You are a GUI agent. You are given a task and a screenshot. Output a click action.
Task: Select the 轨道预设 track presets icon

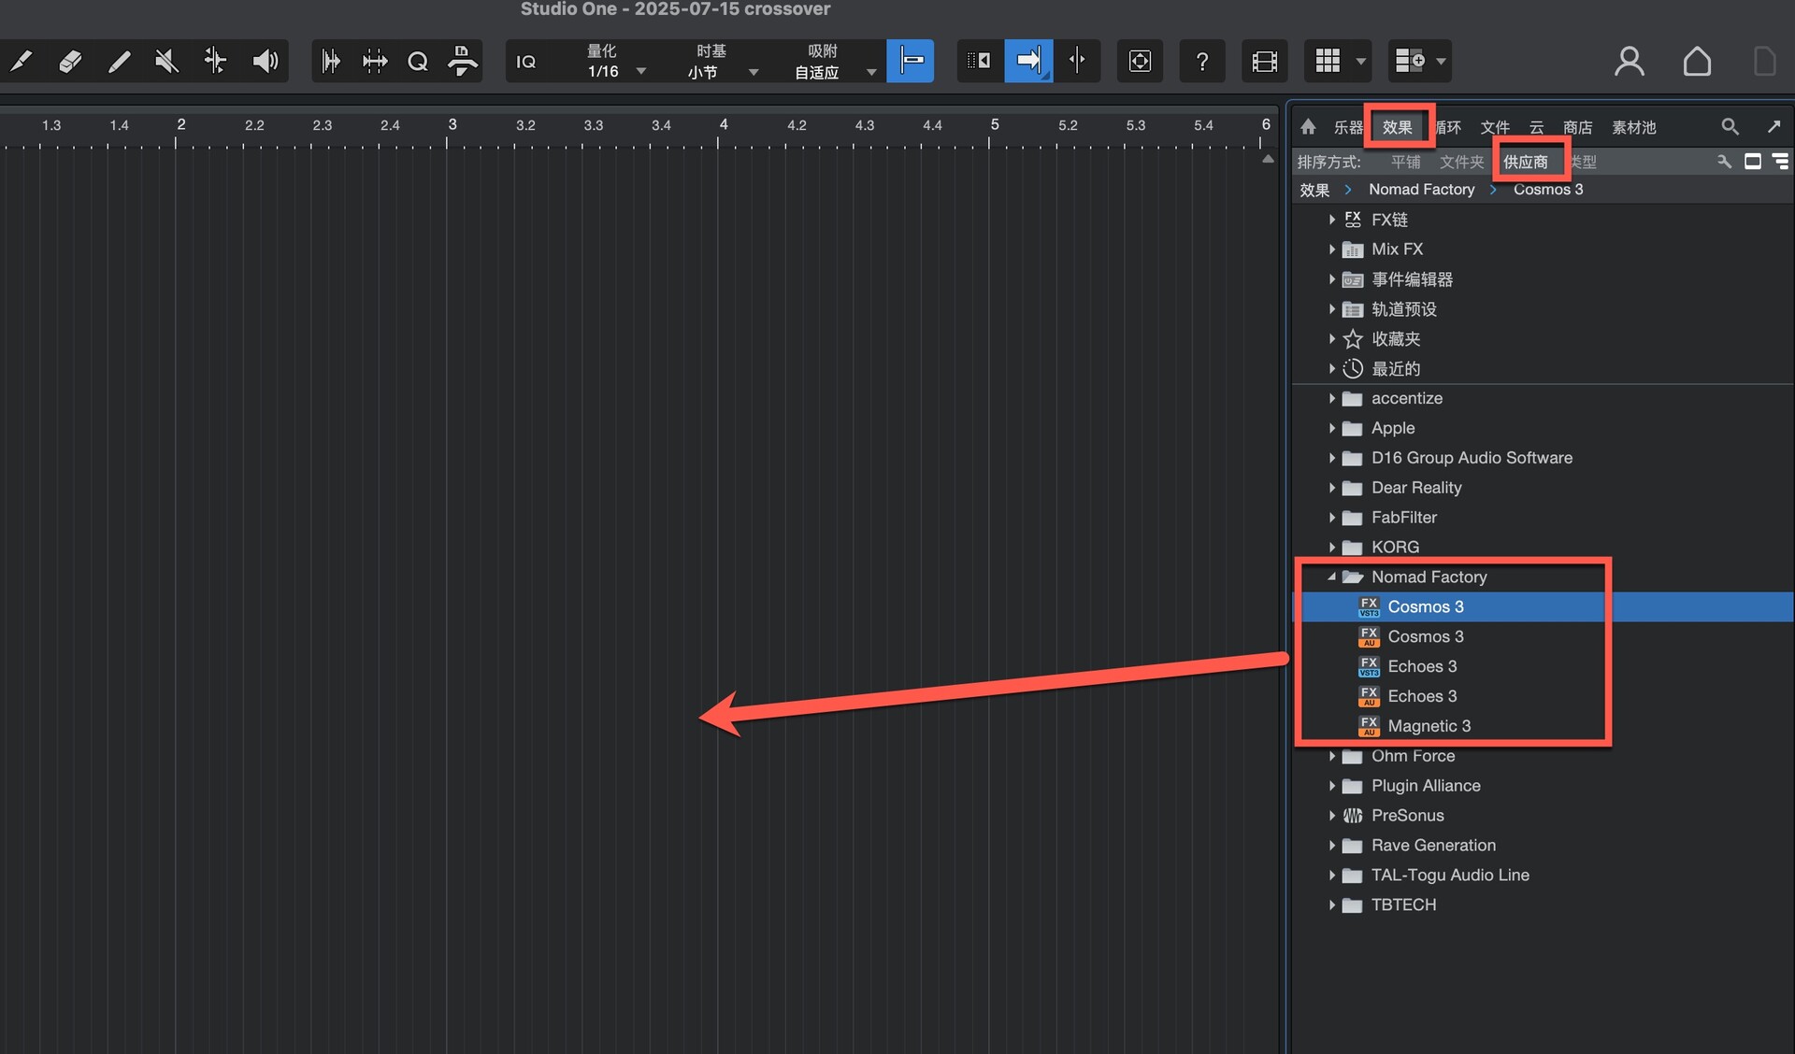[1353, 309]
